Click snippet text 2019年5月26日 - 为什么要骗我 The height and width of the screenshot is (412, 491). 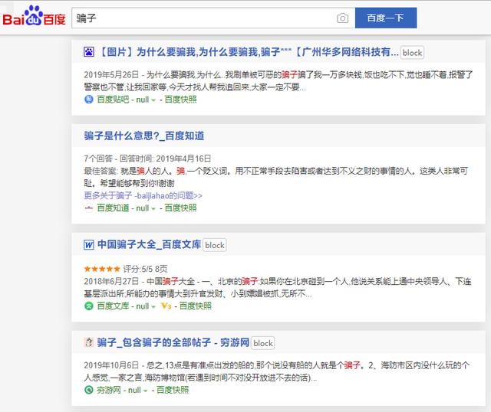coord(278,80)
